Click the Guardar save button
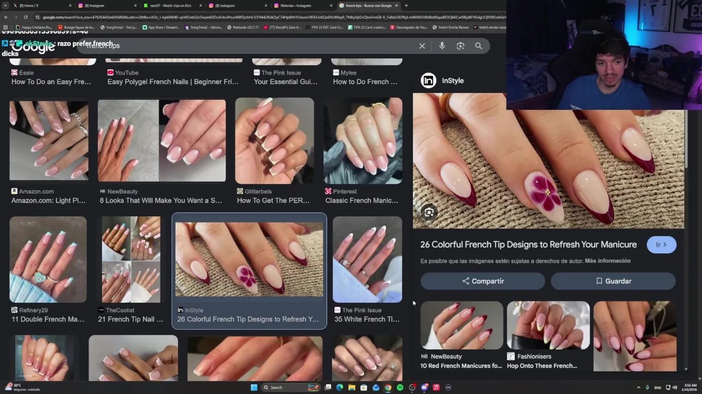This screenshot has width=702, height=394. pyautogui.click(x=613, y=281)
